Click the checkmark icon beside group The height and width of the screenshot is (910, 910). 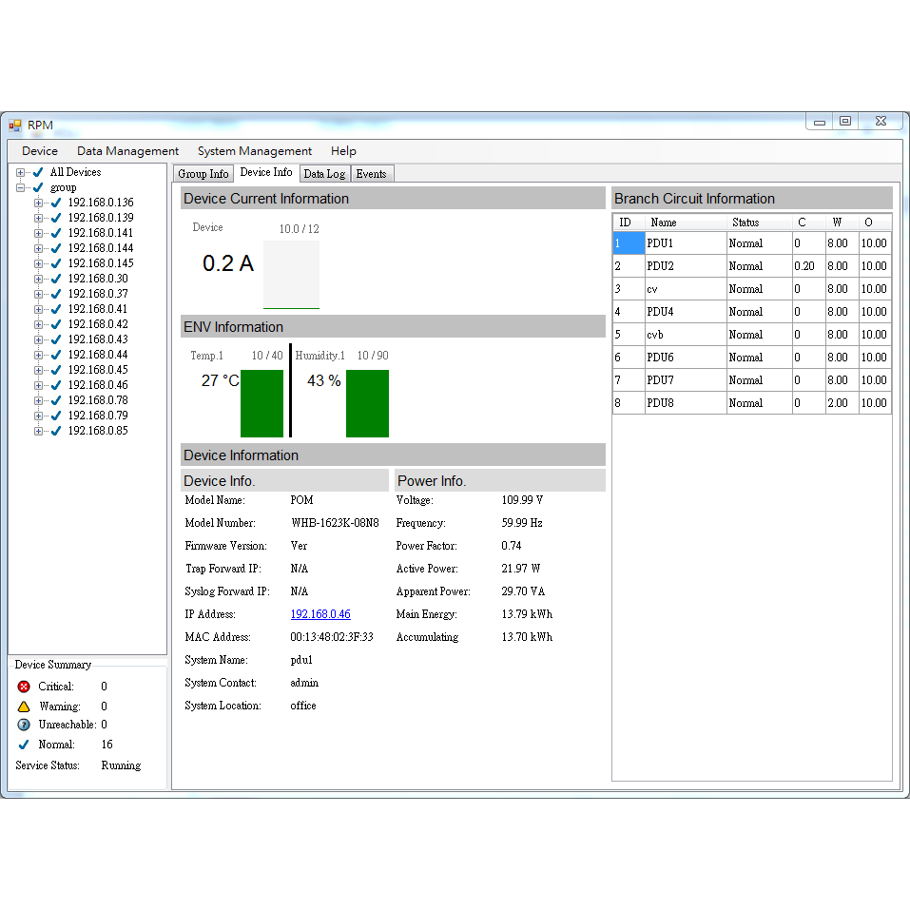[x=38, y=187]
